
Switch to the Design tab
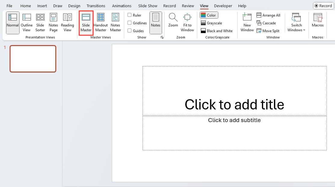(74, 6)
